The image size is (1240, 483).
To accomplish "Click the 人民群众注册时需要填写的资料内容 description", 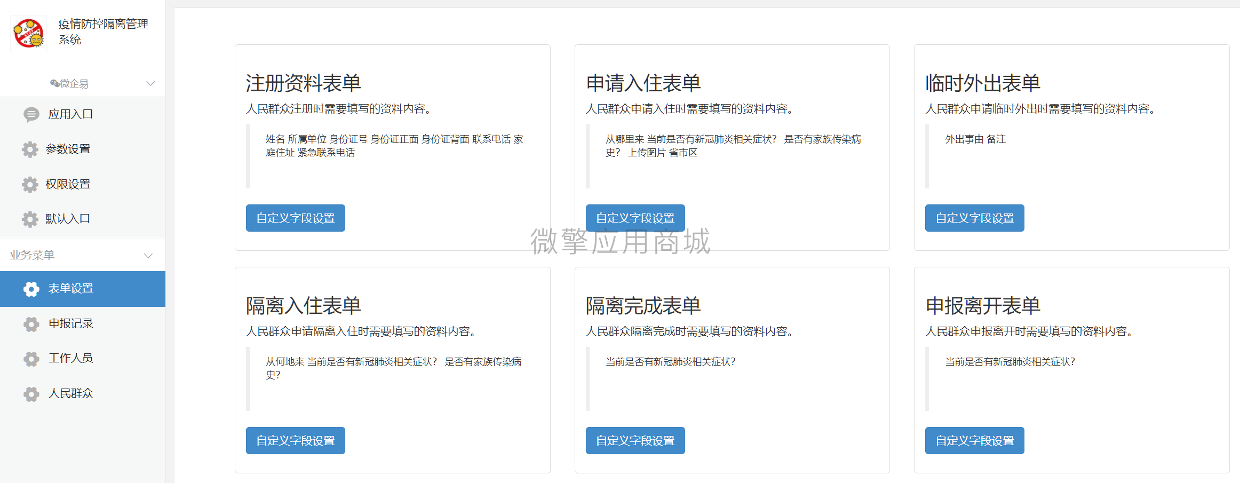I will 338,109.
